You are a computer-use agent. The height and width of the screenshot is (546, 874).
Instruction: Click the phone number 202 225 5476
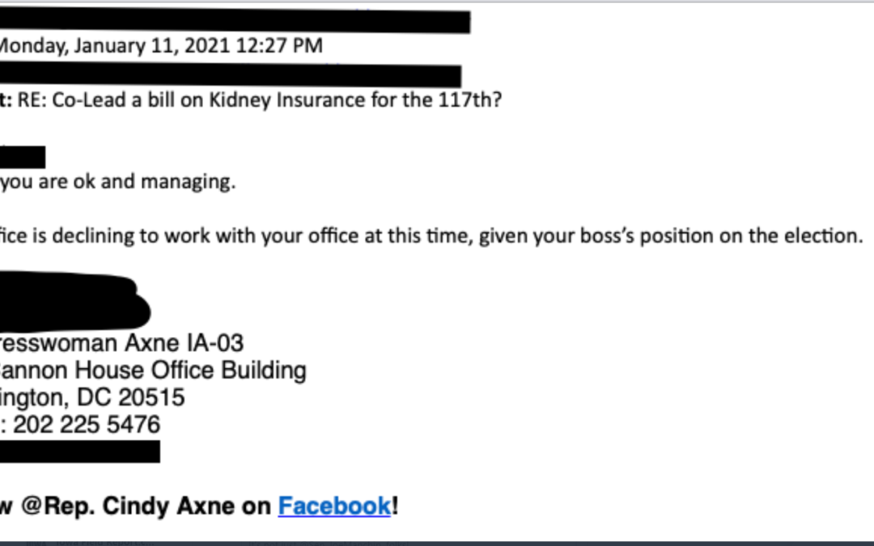87,425
